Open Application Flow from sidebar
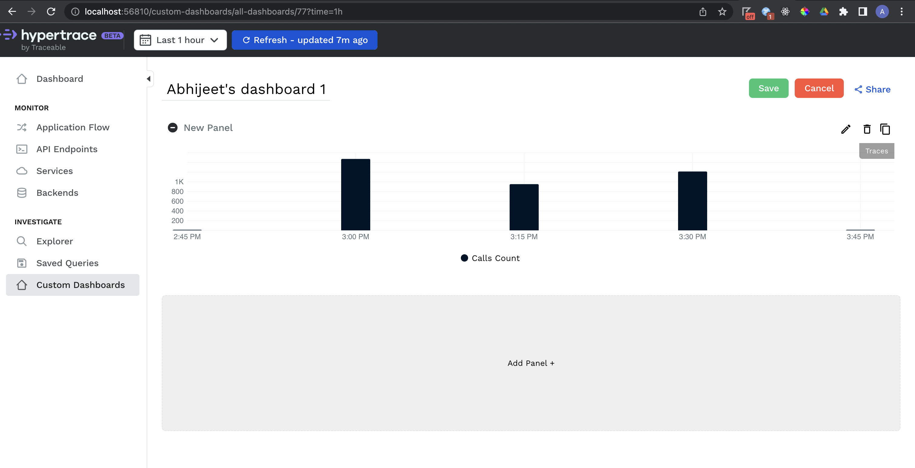The image size is (915, 468). coord(73,127)
